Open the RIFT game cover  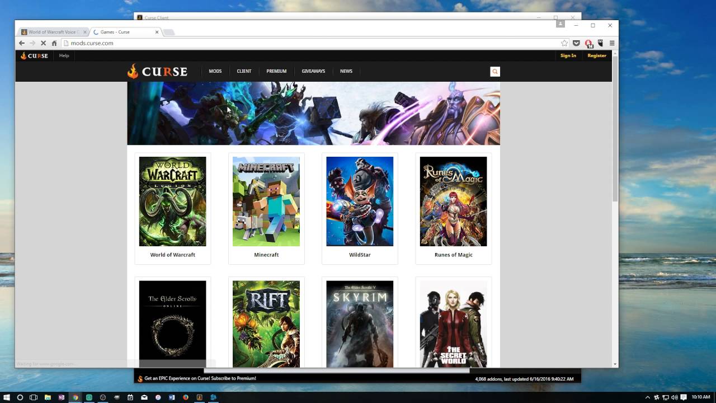pyautogui.click(x=266, y=324)
